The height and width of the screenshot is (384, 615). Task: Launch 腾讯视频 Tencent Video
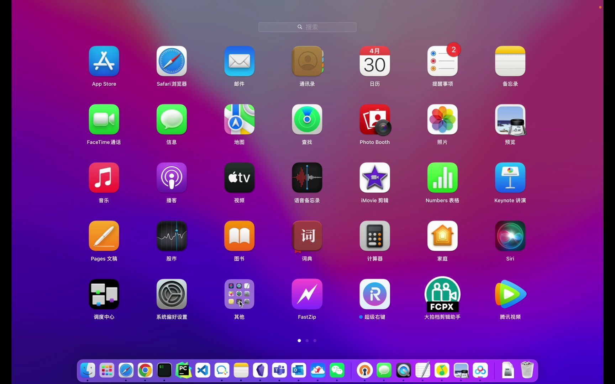coord(510,294)
